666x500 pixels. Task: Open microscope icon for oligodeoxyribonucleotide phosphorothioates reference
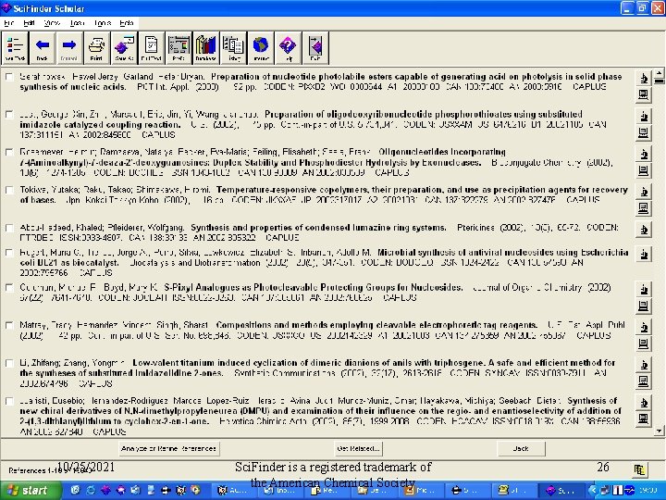pyautogui.click(x=644, y=116)
